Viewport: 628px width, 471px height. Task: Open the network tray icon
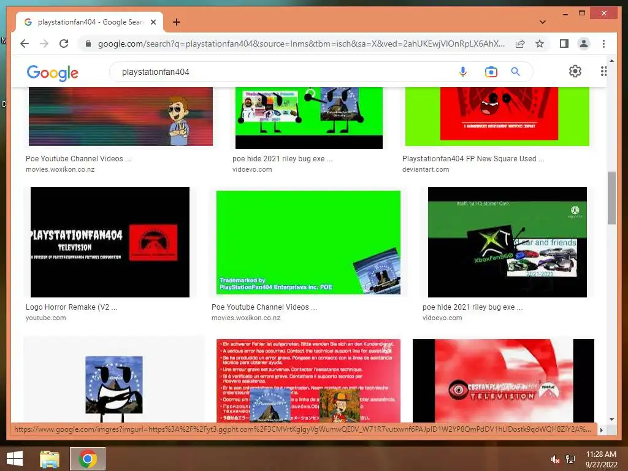(x=570, y=459)
